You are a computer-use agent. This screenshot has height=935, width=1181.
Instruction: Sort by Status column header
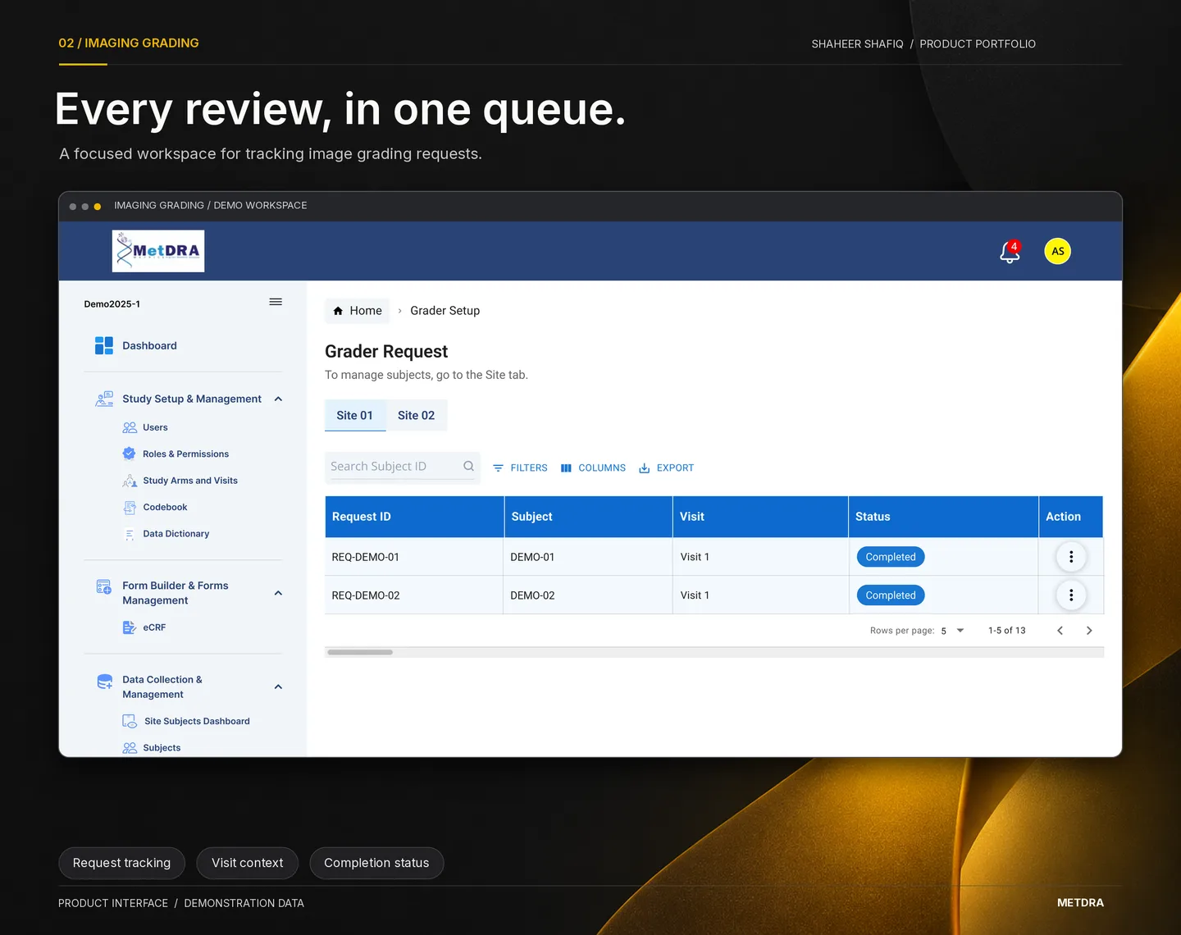click(x=943, y=517)
